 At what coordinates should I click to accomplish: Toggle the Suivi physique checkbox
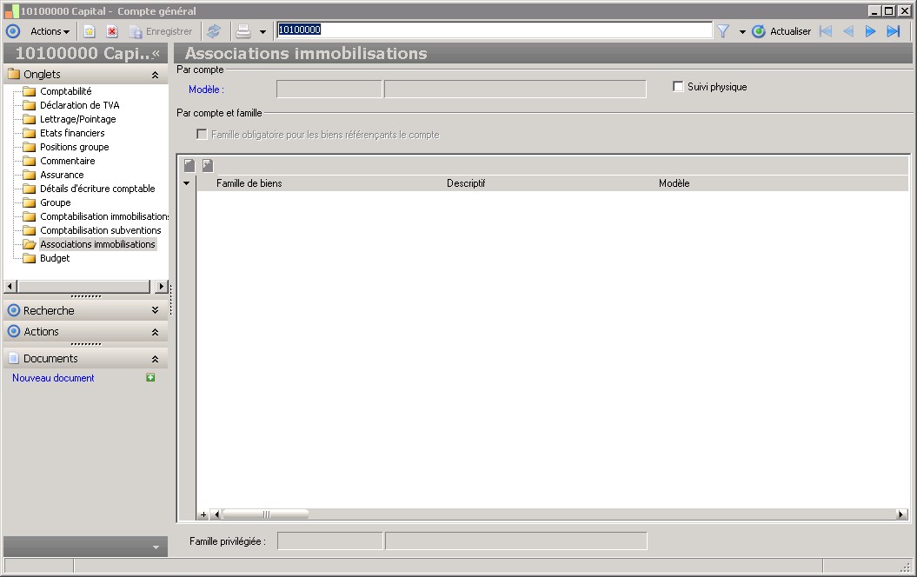678,87
